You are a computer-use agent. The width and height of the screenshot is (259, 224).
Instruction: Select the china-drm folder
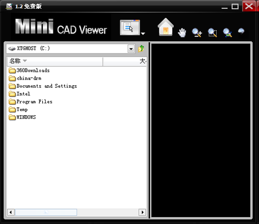tap(25, 78)
